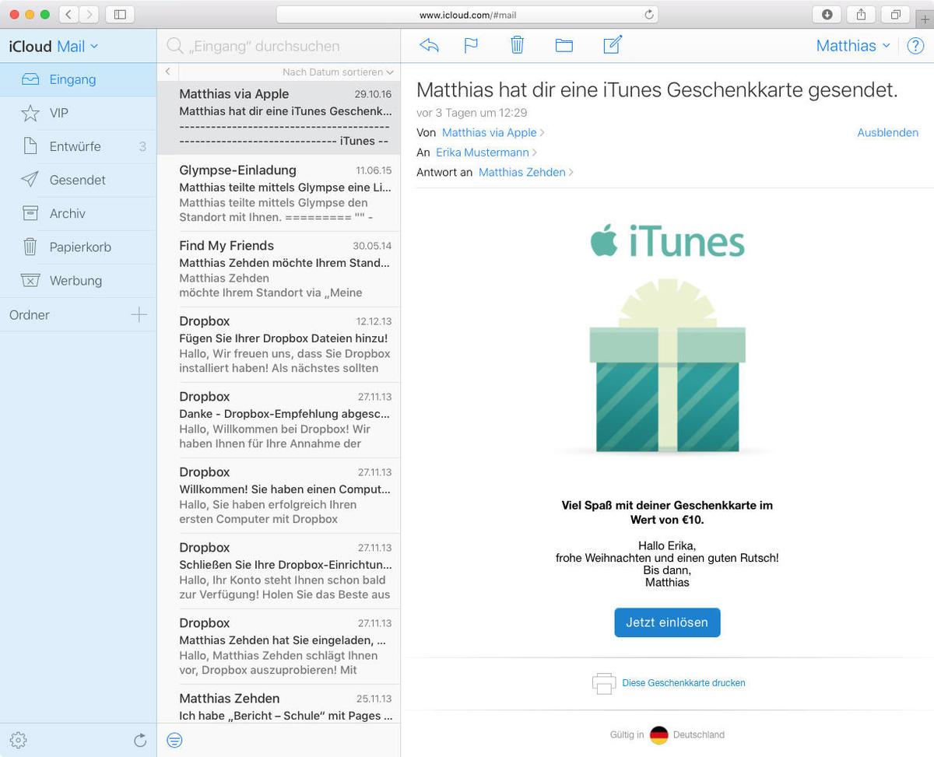The width and height of the screenshot is (934, 757).
Task: Collapse the mailbox sidebar with the arrow
Action: (x=167, y=72)
